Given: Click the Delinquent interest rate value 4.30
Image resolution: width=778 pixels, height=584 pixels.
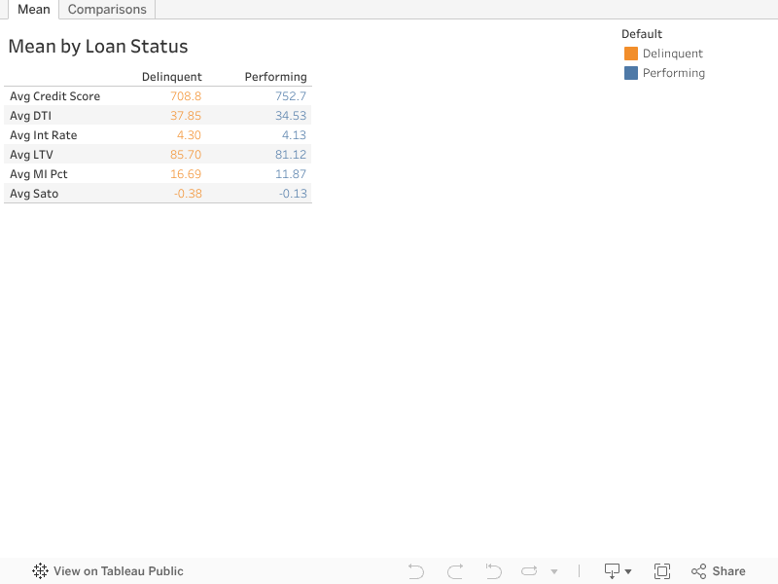Looking at the screenshot, I should pyautogui.click(x=189, y=135).
